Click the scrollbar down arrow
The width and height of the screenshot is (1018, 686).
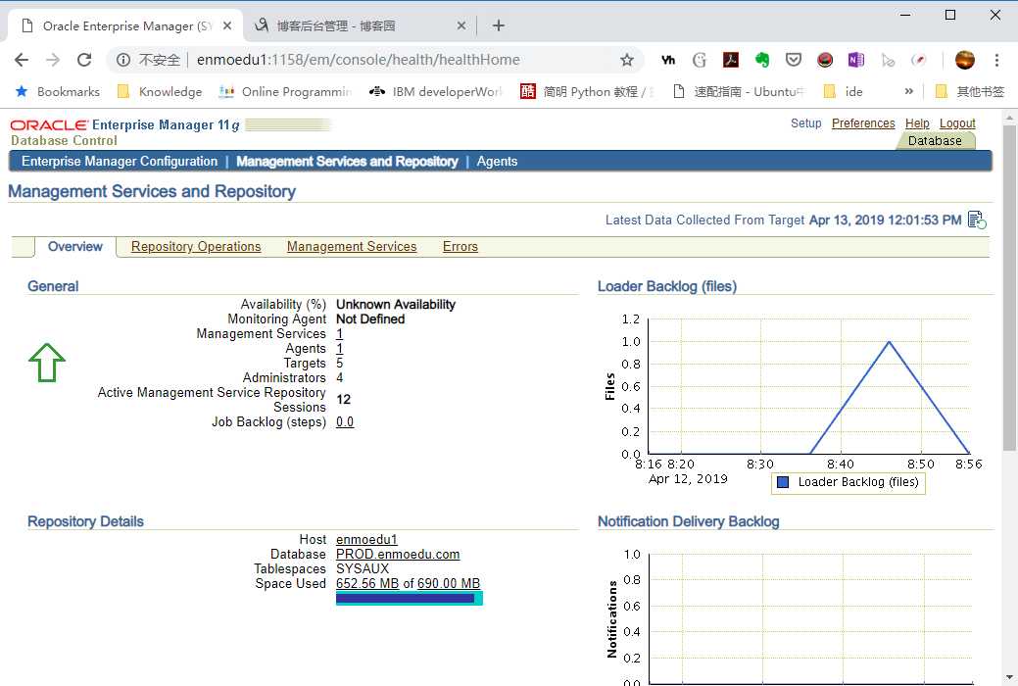pyautogui.click(x=1009, y=677)
